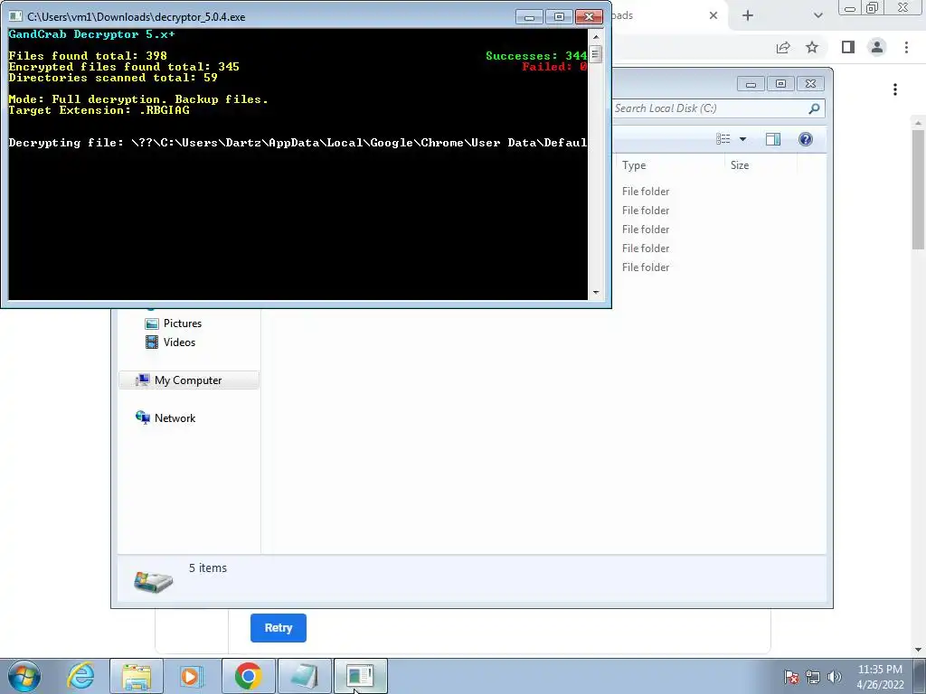Open the Chrome profile avatar icon
The height and width of the screenshot is (694, 926).
coord(877,47)
